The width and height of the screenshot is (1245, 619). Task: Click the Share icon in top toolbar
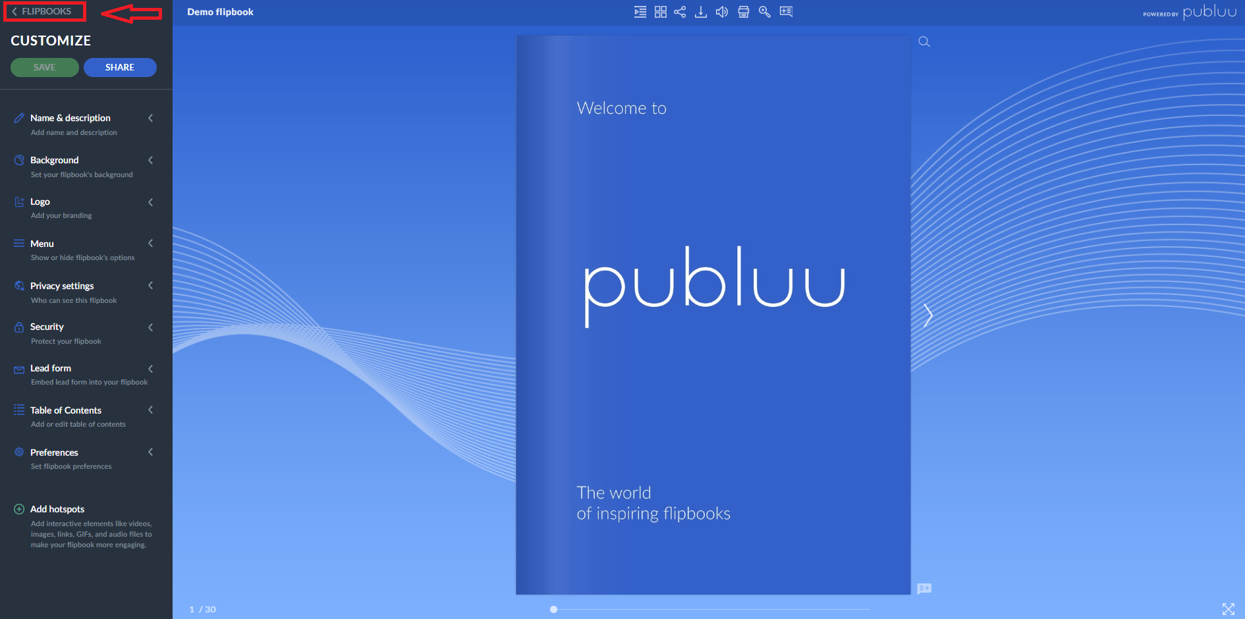[680, 12]
